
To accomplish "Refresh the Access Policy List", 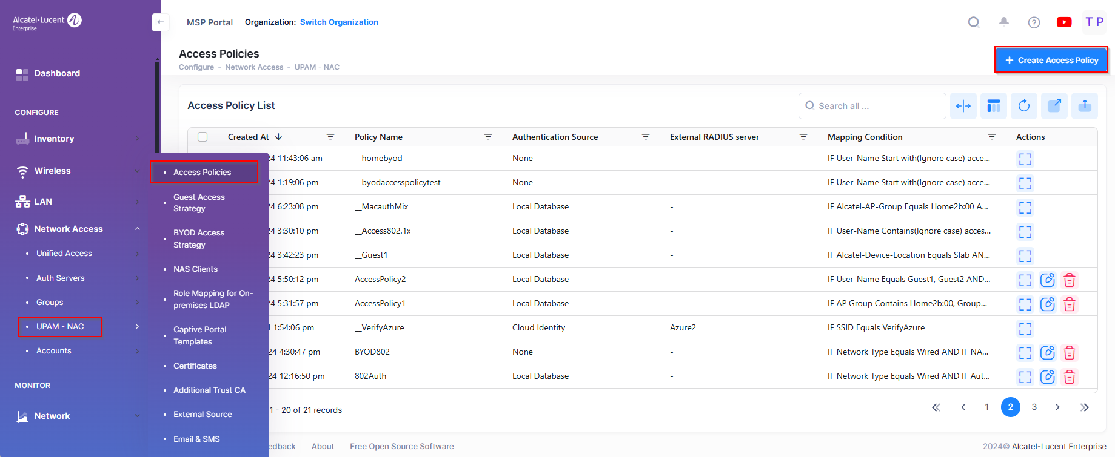I will (1024, 106).
